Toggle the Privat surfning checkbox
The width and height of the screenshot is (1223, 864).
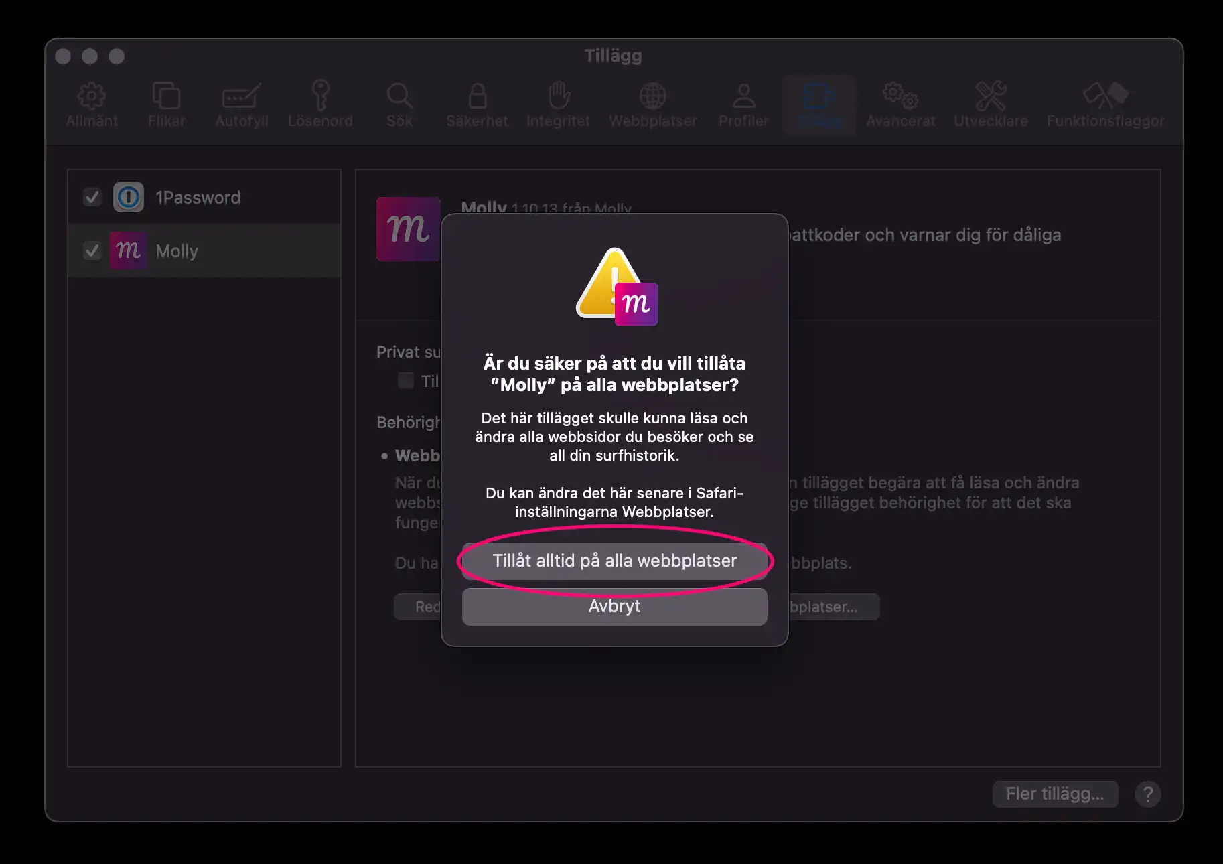(406, 381)
